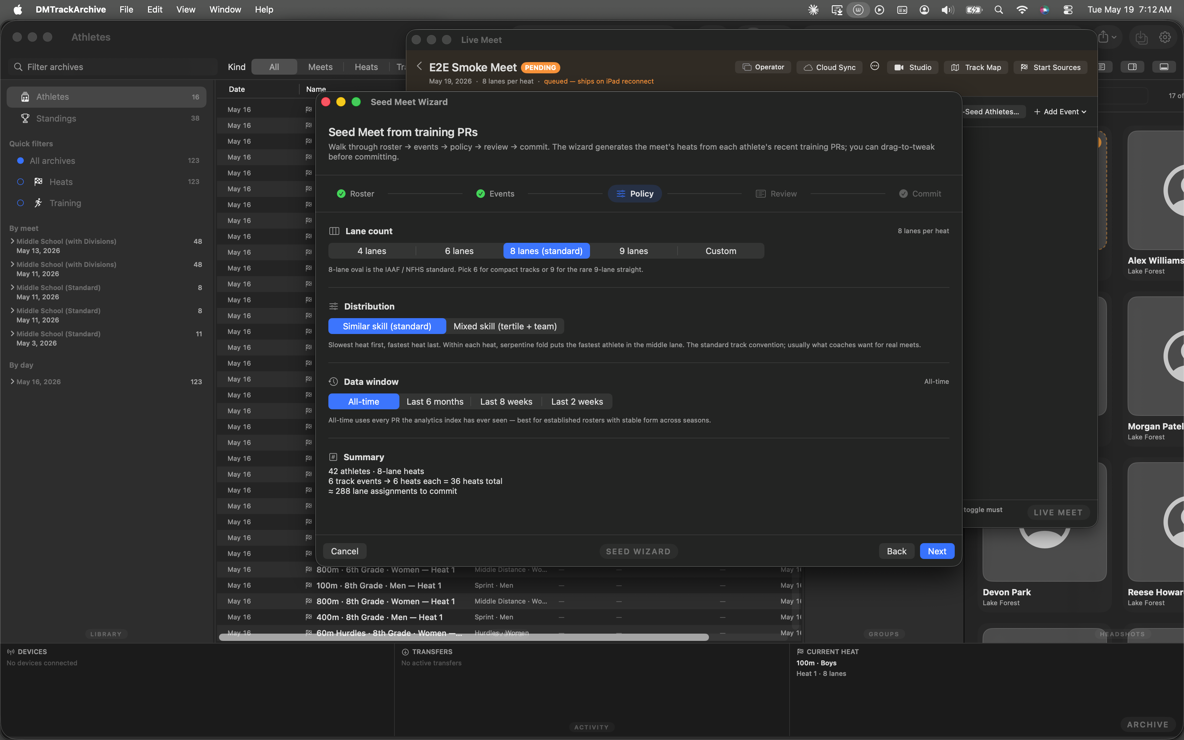Image resolution: width=1184 pixels, height=740 pixels.
Task: Set data window to Last 8 weeks
Action: tap(506, 402)
